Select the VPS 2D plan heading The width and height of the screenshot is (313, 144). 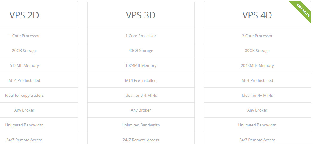24,15
